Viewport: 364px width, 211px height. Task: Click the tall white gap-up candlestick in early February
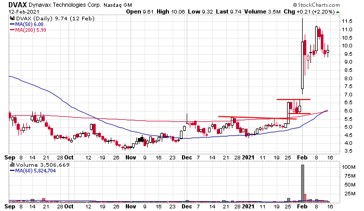click(302, 65)
